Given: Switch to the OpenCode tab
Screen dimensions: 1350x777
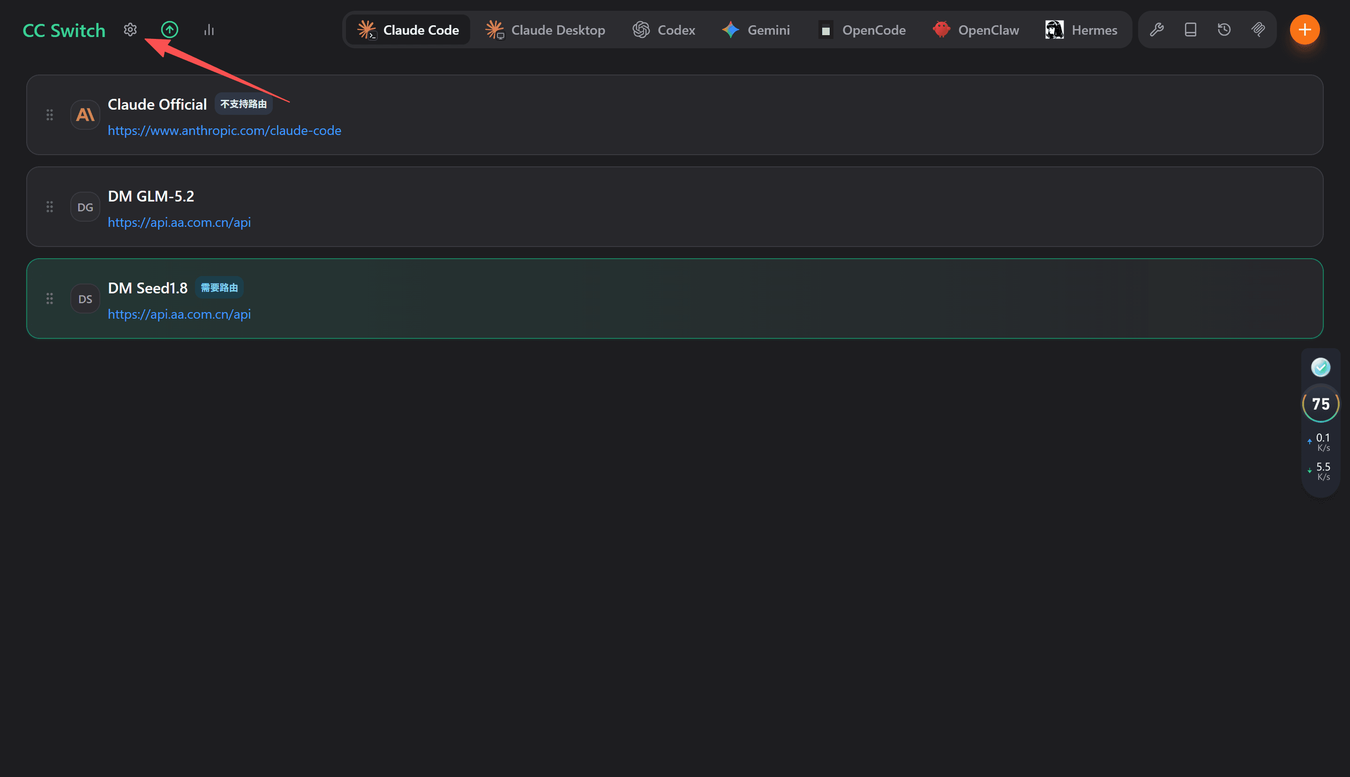Looking at the screenshot, I should click(862, 30).
